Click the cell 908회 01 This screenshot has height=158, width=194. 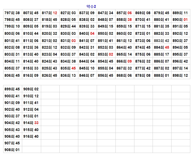12,150
